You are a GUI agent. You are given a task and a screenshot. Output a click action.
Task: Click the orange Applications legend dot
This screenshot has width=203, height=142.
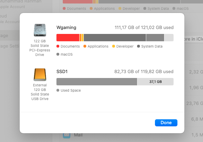coord(85,46)
